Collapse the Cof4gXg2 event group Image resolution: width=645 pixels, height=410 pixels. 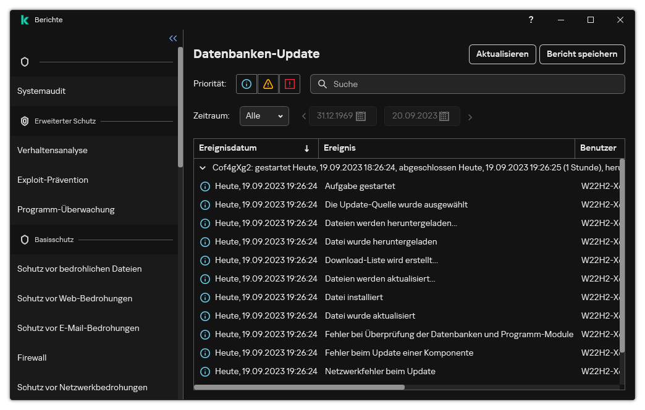tap(203, 167)
